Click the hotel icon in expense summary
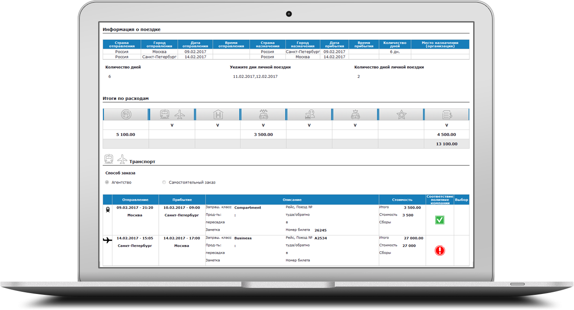574x310 pixels. (218, 114)
